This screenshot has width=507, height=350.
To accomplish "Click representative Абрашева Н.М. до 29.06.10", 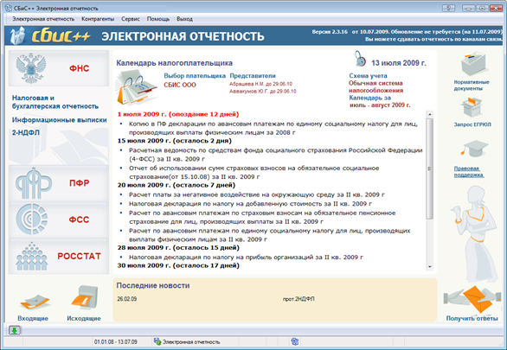I will pos(260,84).
